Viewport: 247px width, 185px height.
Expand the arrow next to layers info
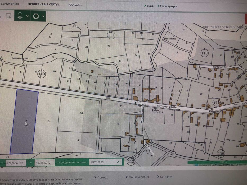click(27, 16)
